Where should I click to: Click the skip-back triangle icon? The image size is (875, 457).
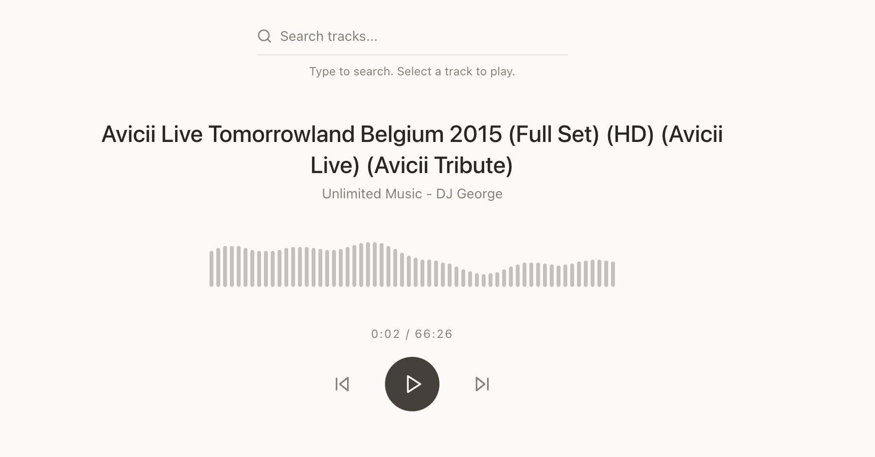342,384
